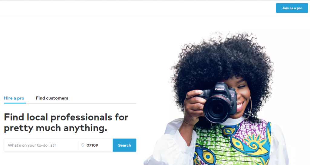Click the Canon logo on the camera
Screen dimensions: 310x165
[x=219, y=89]
